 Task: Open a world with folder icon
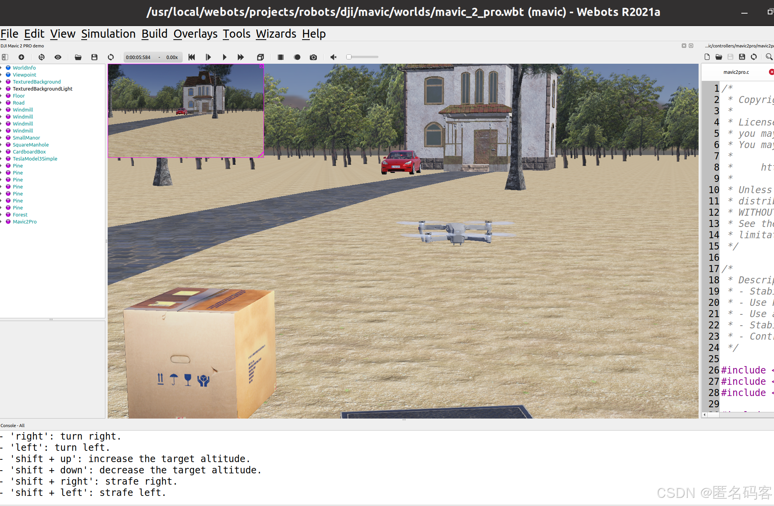(78, 57)
